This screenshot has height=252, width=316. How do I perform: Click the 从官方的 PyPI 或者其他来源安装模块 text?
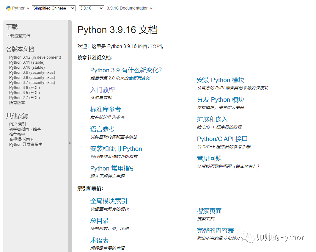pos(232,88)
